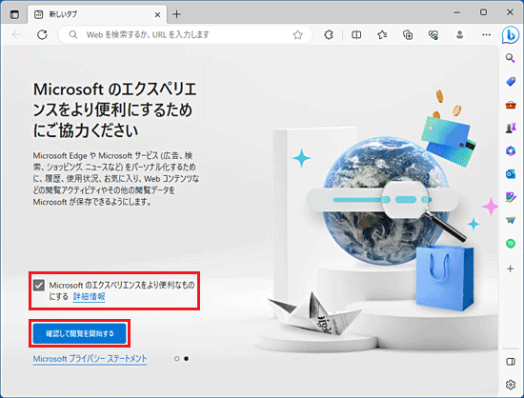Close the 新しいタブ tab
This screenshot has width=524, height=398.
157,14
